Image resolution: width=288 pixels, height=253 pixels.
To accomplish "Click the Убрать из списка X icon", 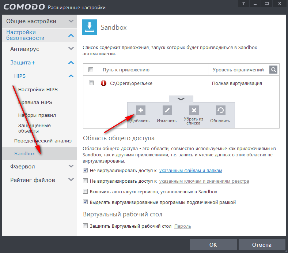I will coord(194,110).
